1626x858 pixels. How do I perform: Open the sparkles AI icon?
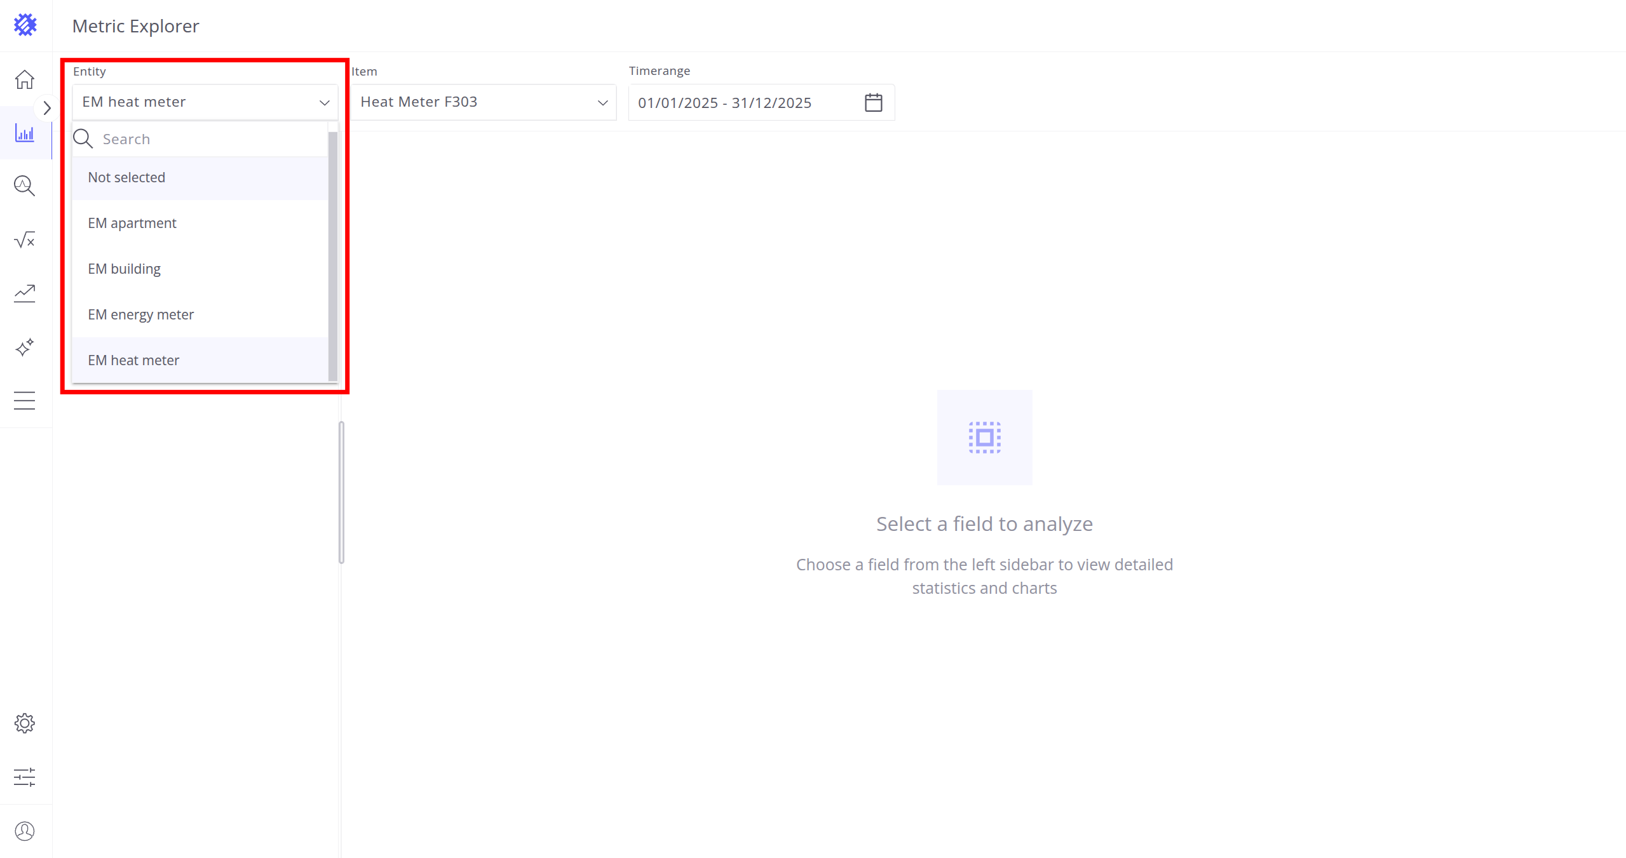25,347
